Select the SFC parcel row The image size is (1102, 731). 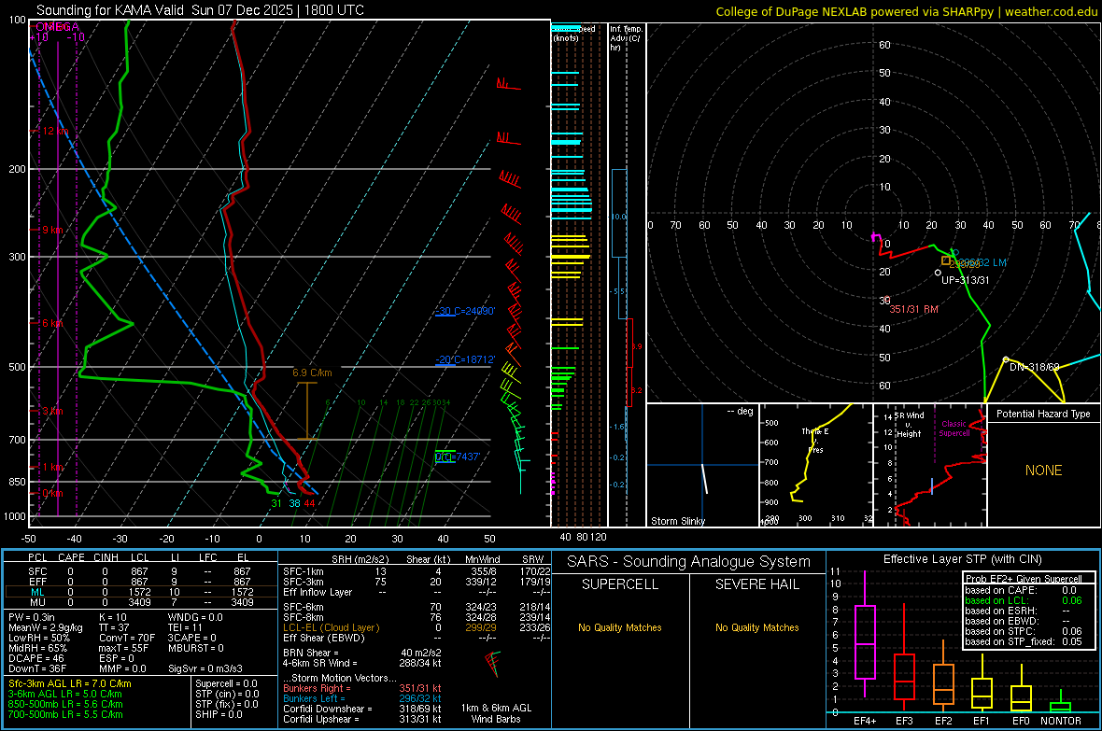click(x=139, y=571)
